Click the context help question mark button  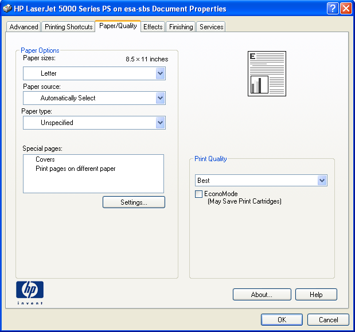[333, 9]
